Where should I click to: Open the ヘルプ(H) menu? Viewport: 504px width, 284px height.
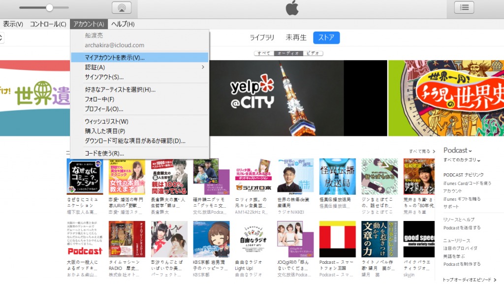tap(123, 24)
